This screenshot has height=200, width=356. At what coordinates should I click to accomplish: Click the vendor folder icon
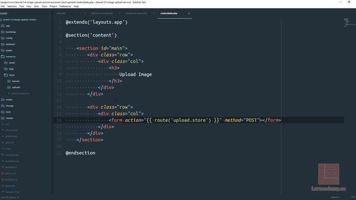coord(3,118)
